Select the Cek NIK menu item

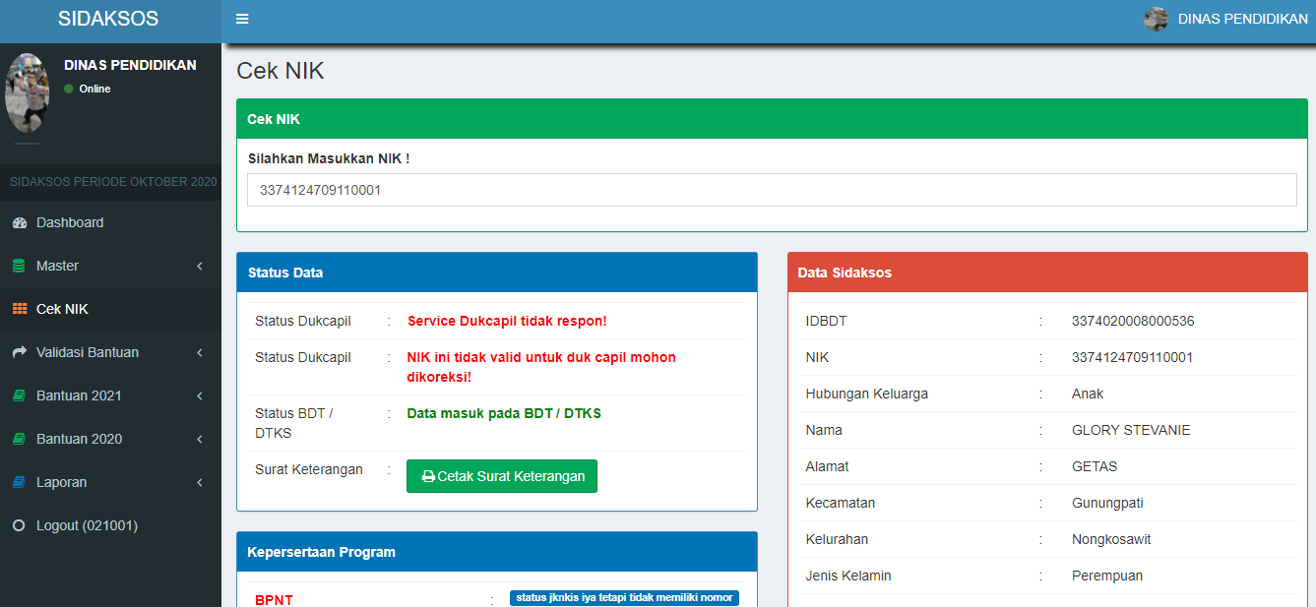tap(110, 309)
